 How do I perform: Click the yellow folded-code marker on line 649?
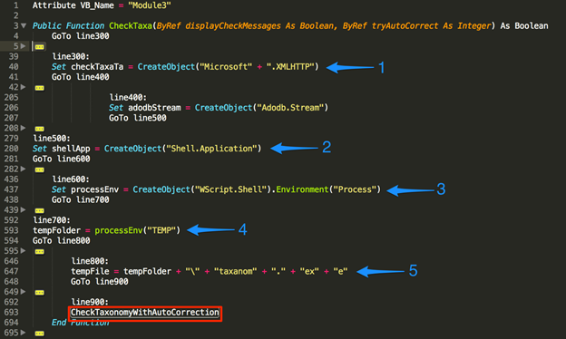40,292
